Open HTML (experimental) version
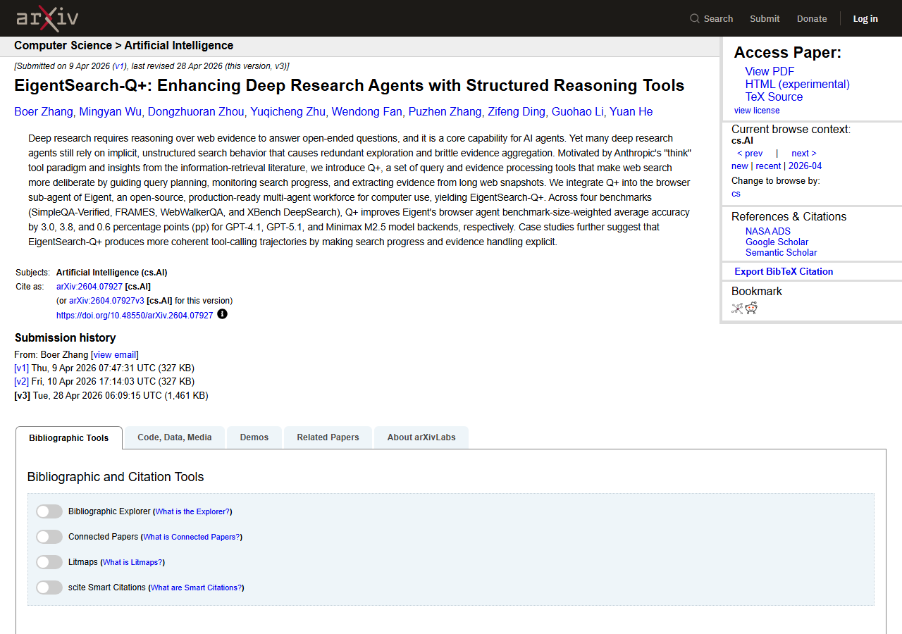 pyautogui.click(x=798, y=84)
